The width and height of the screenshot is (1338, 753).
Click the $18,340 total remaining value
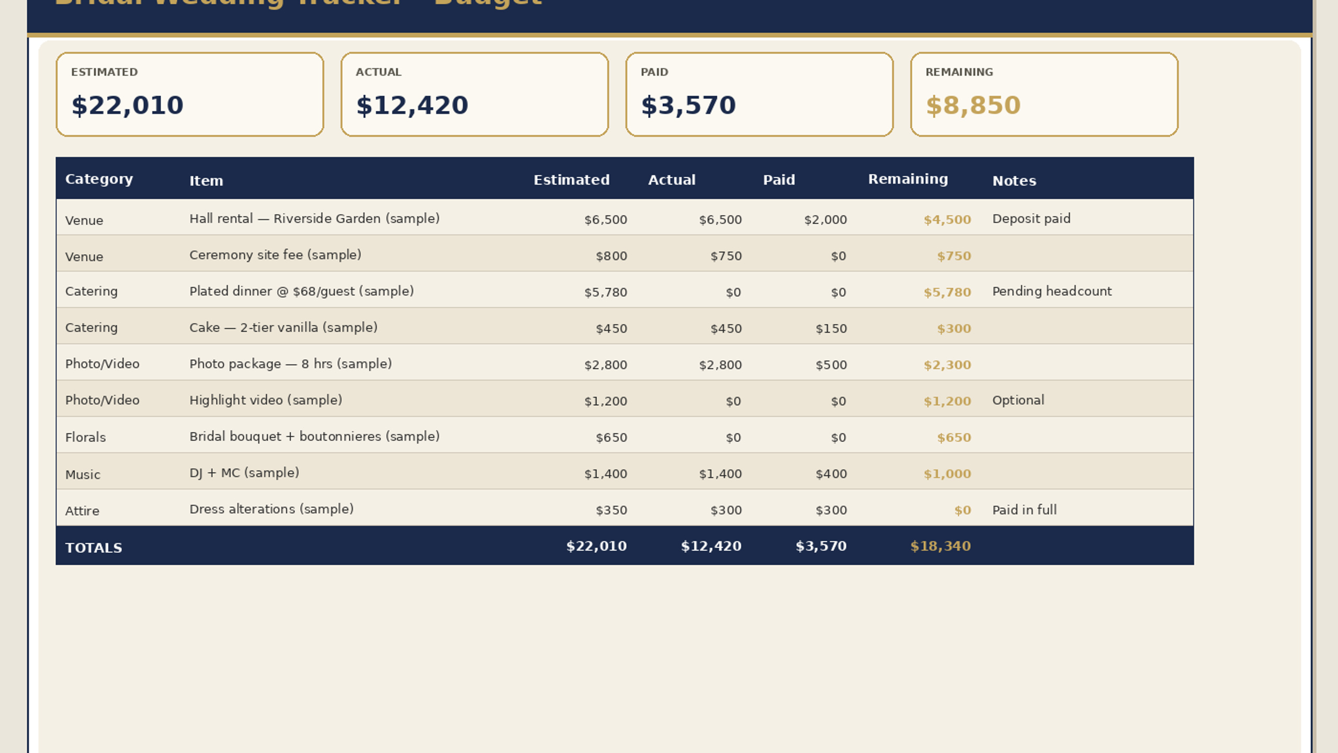tap(940, 546)
